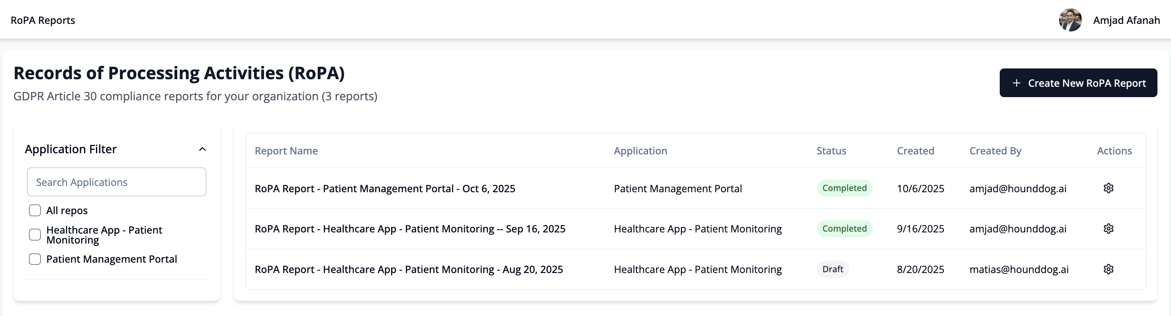Click the Draft status badge
Image resolution: width=1171 pixels, height=316 pixels.
pyautogui.click(x=832, y=269)
